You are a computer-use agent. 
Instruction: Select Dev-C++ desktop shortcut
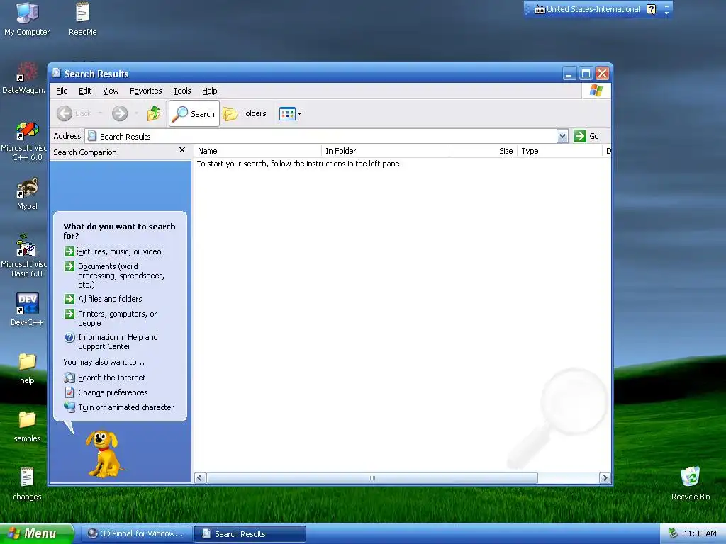tap(27, 310)
